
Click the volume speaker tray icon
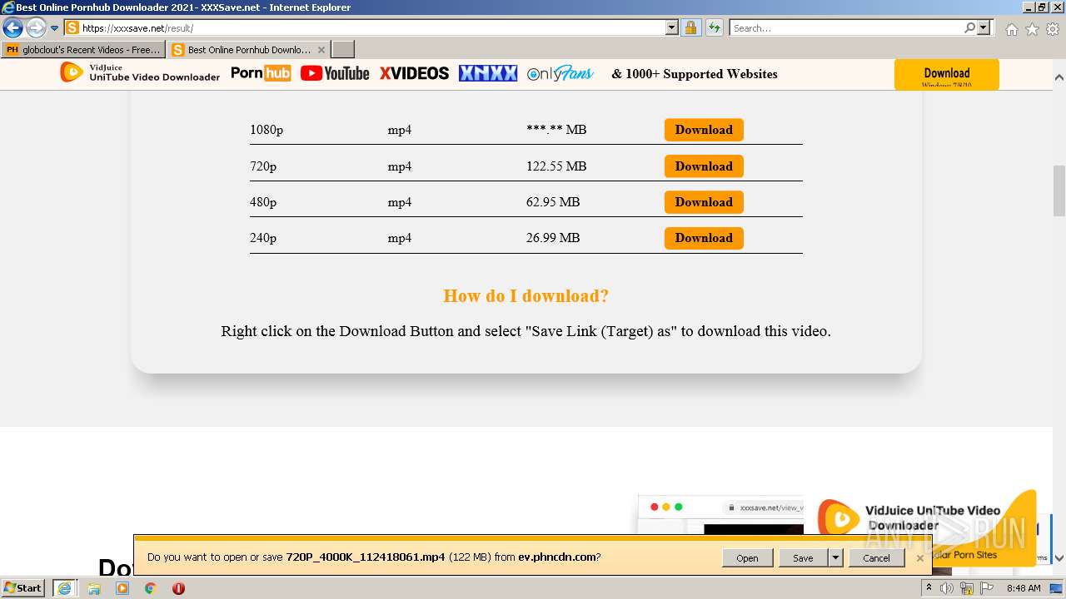(x=947, y=588)
